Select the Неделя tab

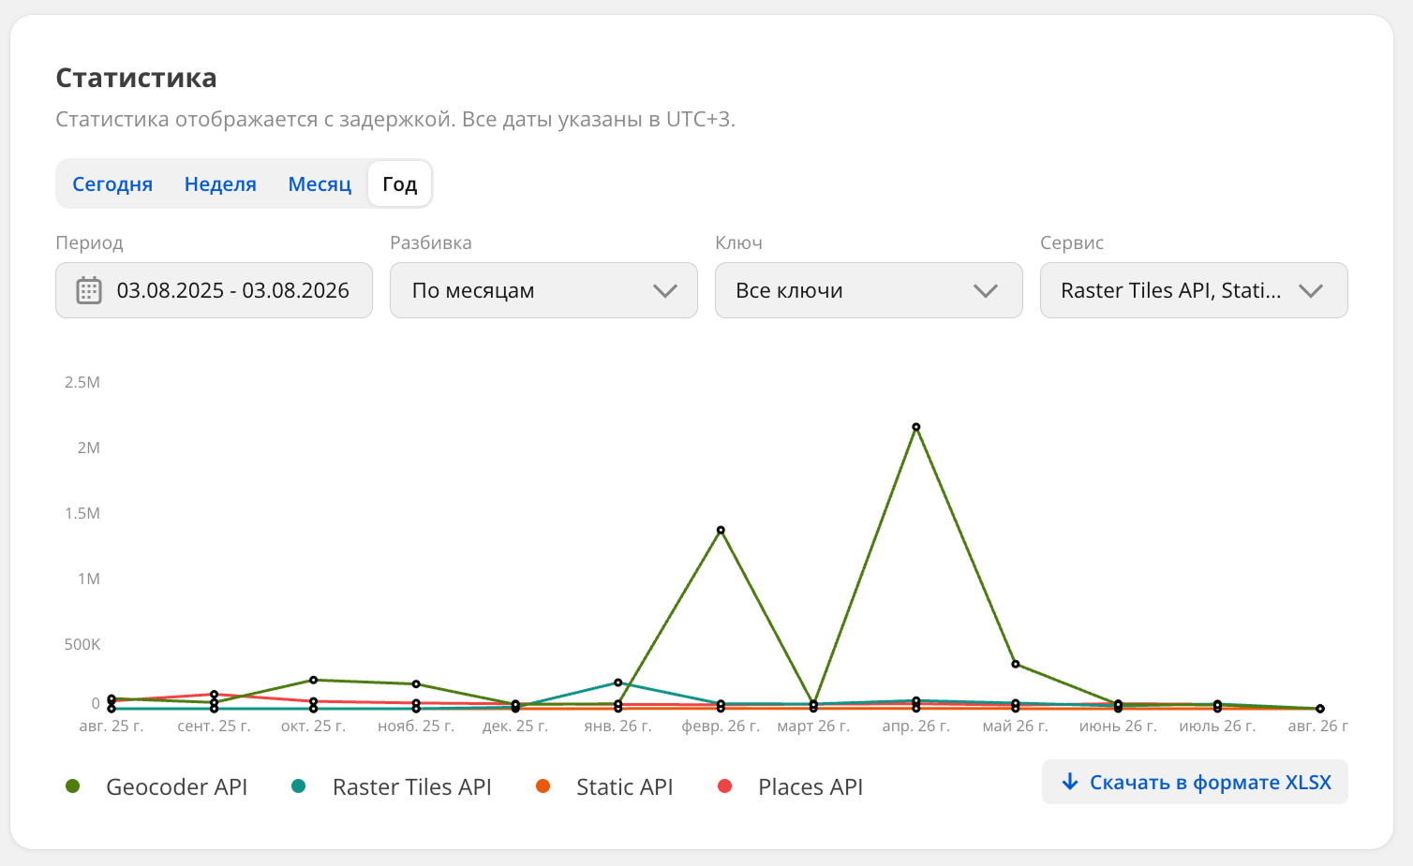coord(220,184)
